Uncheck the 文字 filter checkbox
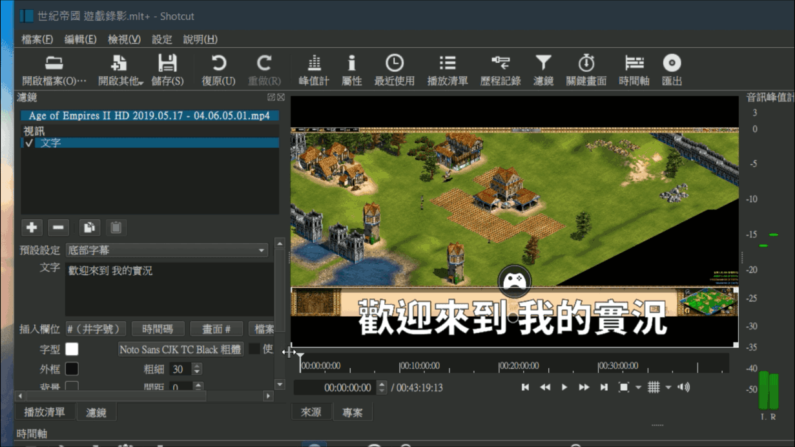The image size is (795, 447). click(x=28, y=143)
